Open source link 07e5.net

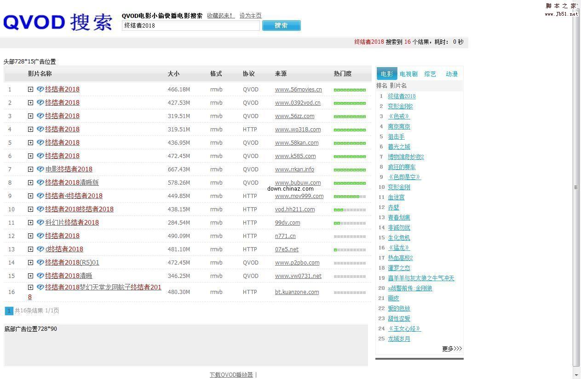(287, 249)
